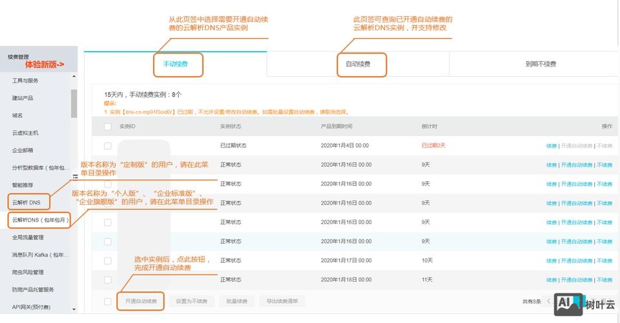Click the 批量续费 button
This screenshot has height=323, width=620.
[236, 301]
